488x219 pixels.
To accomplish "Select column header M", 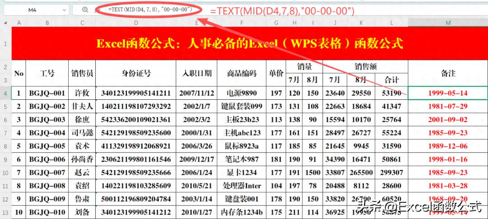I will [448, 23].
